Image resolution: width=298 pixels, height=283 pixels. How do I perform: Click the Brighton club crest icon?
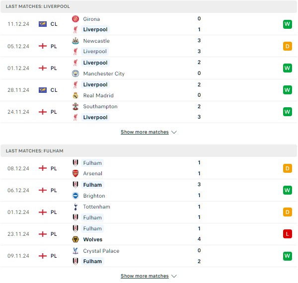tap(75, 196)
